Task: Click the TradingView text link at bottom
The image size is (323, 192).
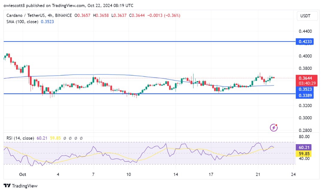Action: (x=25, y=186)
